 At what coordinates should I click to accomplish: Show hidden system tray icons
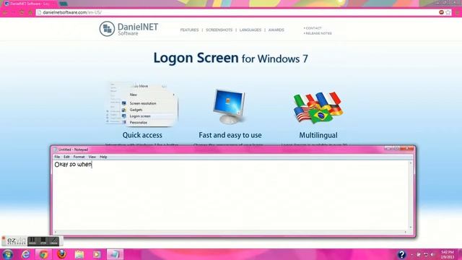coord(412,254)
